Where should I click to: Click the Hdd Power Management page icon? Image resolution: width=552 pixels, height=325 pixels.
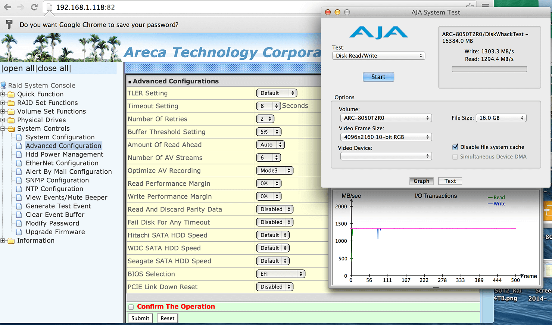[x=19, y=154]
